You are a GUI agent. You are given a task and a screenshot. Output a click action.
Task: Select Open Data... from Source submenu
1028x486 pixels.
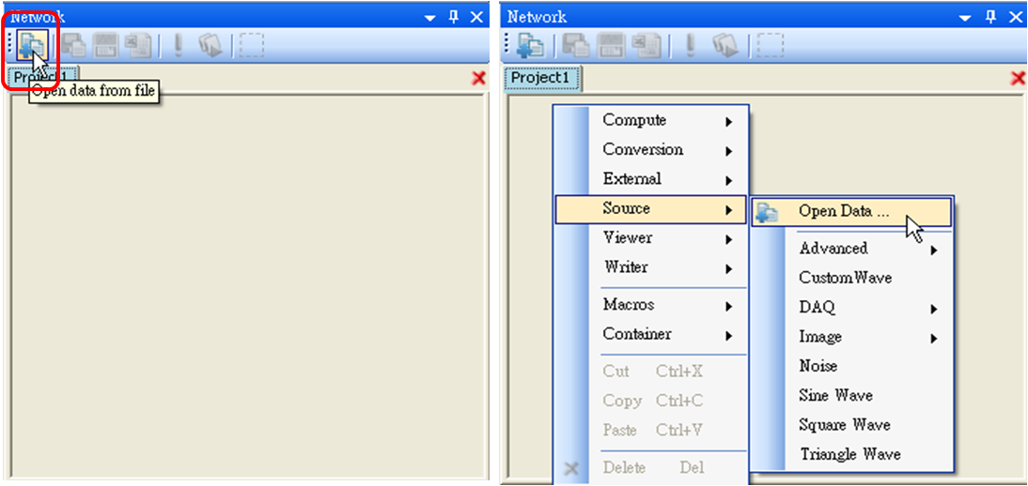point(843,212)
